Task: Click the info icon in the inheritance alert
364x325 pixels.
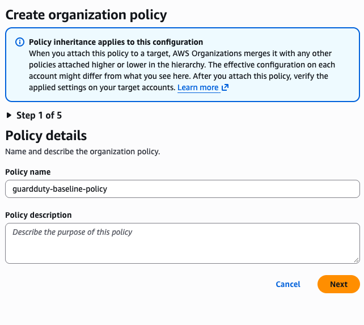Action: click(20, 42)
